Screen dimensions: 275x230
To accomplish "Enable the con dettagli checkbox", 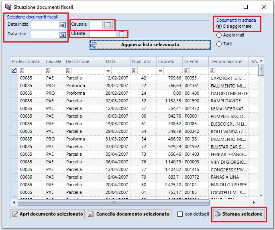I will tap(180, 214).
